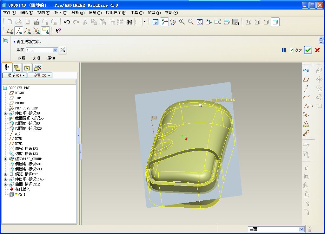Toggle coordinate systems display
This screenshot has width=325, height=234.
36,31
